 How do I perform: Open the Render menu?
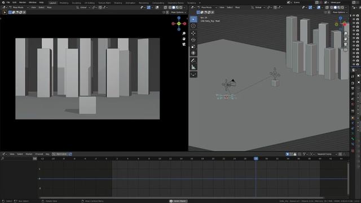point(23,2)
